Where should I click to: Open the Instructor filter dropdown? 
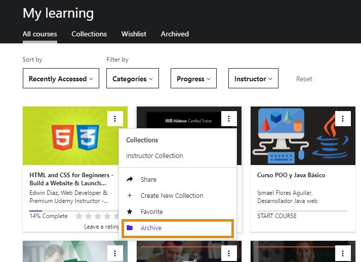tap(253, 79)
